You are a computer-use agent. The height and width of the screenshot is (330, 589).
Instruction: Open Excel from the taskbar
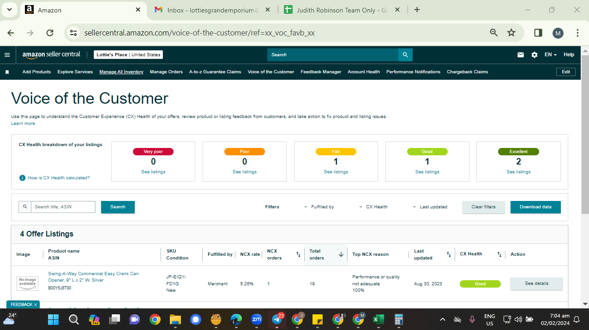(x=379, y=319)
